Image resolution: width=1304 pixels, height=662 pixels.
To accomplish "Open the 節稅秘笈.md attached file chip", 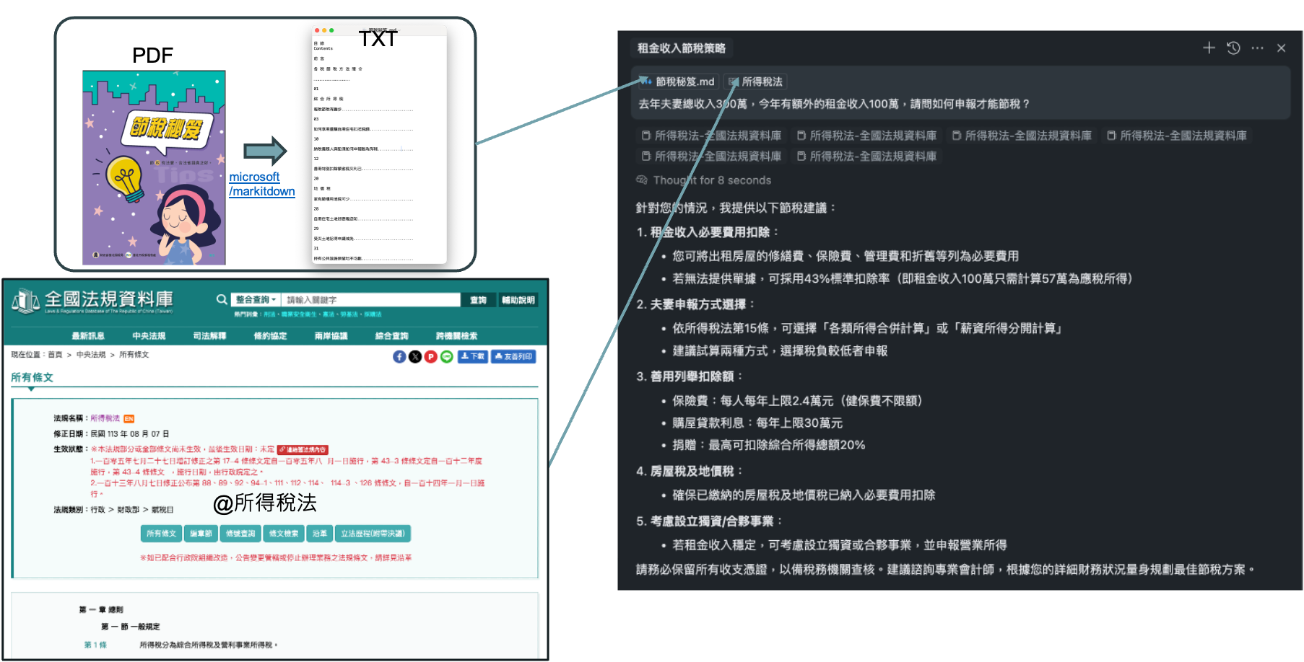I will coord(678,81).
